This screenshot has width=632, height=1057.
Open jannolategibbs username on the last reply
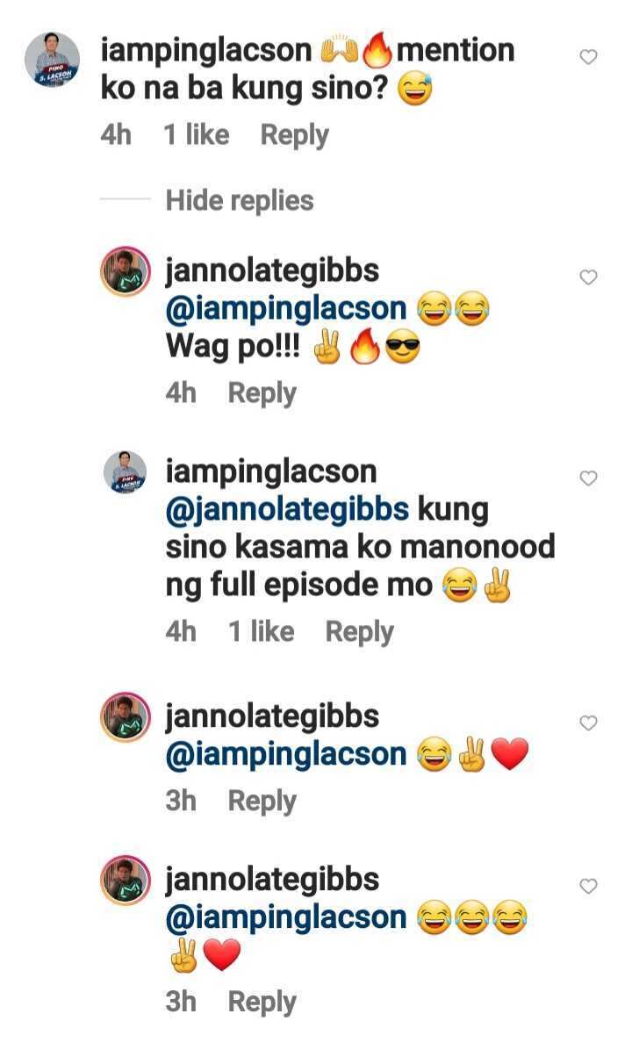(272, 880)
